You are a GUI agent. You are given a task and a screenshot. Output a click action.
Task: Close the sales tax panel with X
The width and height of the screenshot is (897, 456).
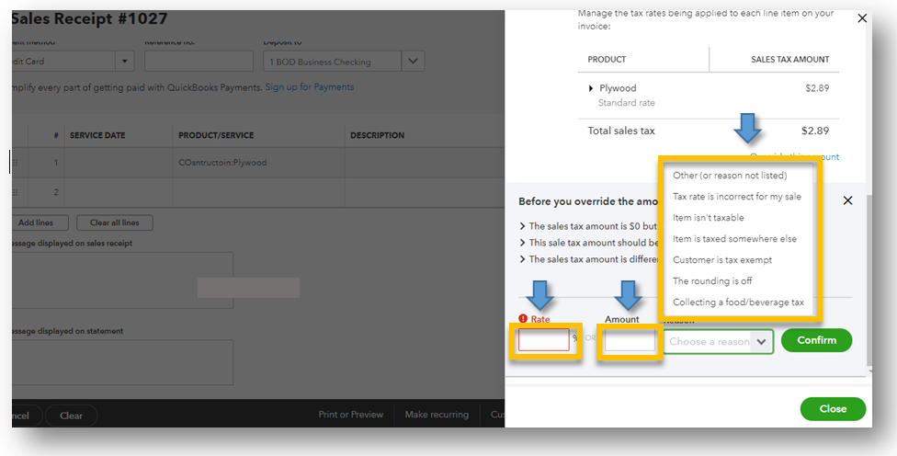point(861,19)
